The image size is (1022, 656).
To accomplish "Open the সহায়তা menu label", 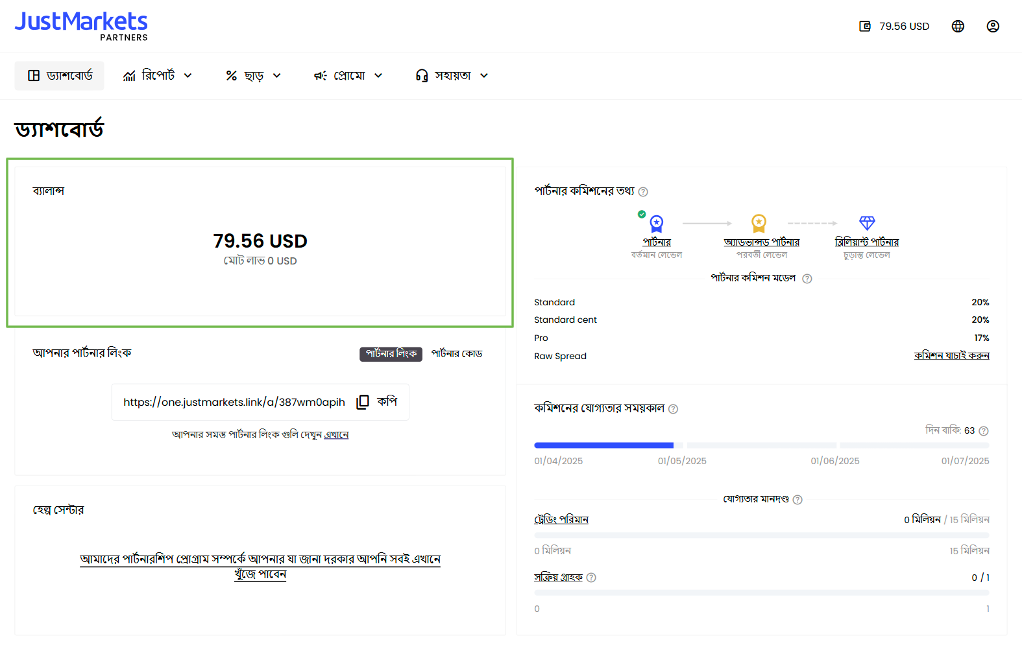I will [x=453, y=76].
